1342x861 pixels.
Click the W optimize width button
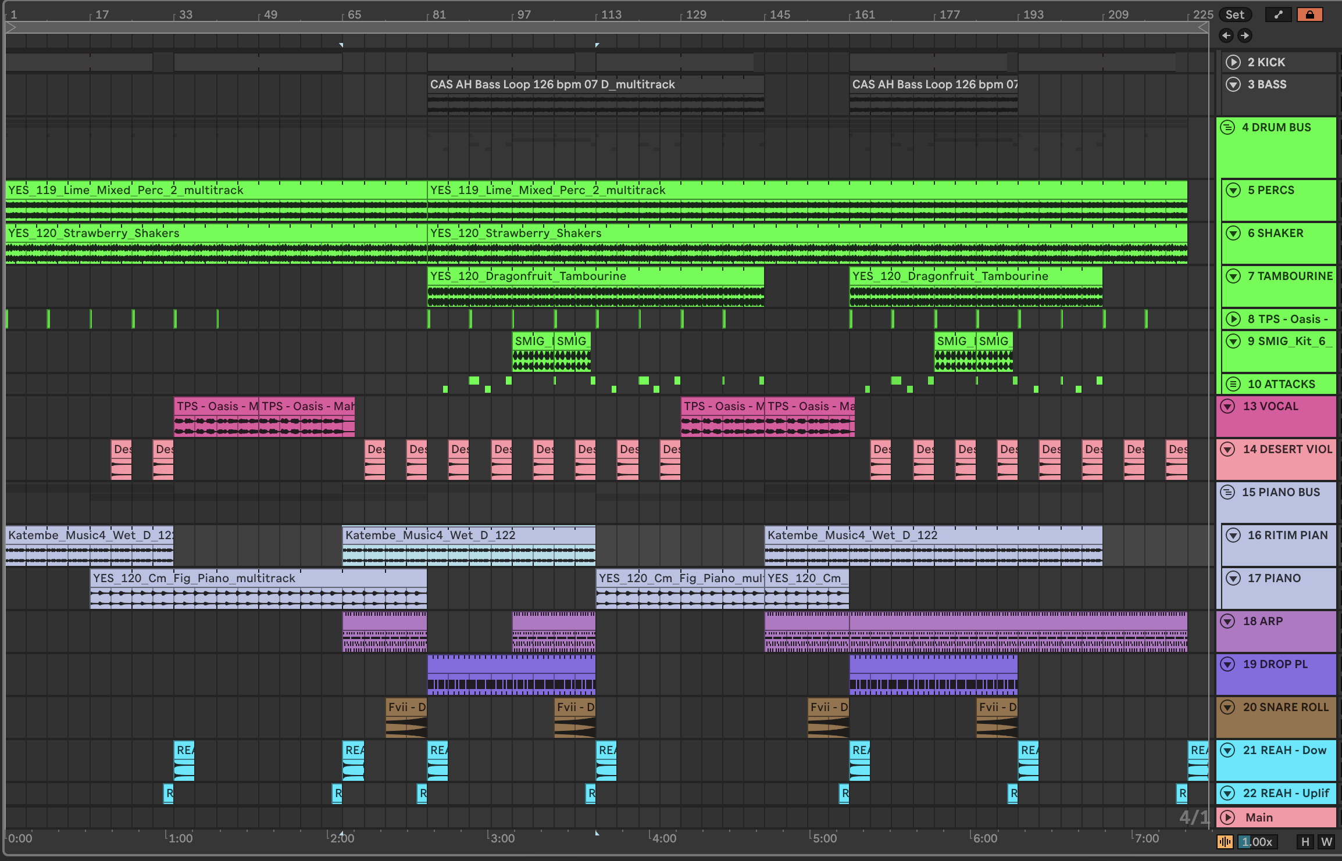(1326, 842)
